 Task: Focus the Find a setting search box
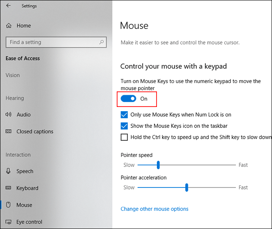[52, 42]
